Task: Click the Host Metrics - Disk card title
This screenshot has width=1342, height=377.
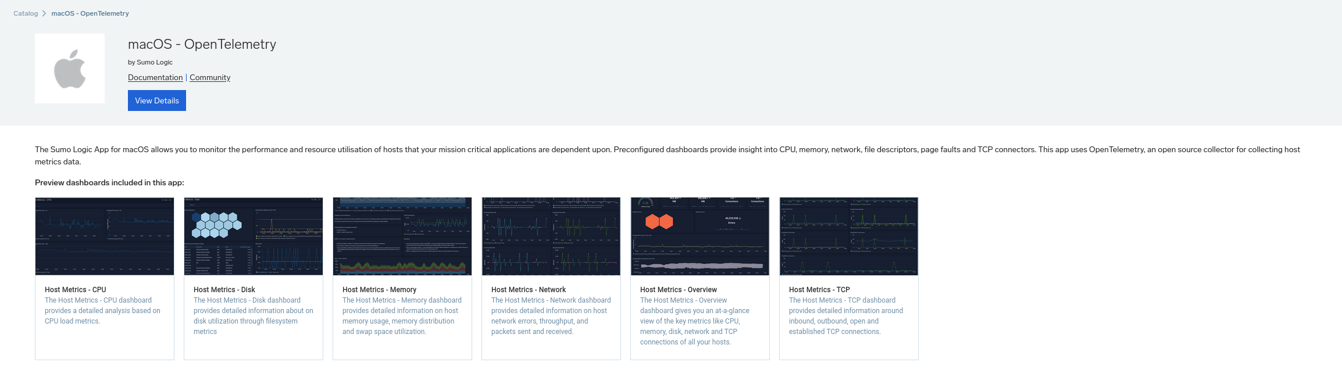Action: click(x=224, y=289)
